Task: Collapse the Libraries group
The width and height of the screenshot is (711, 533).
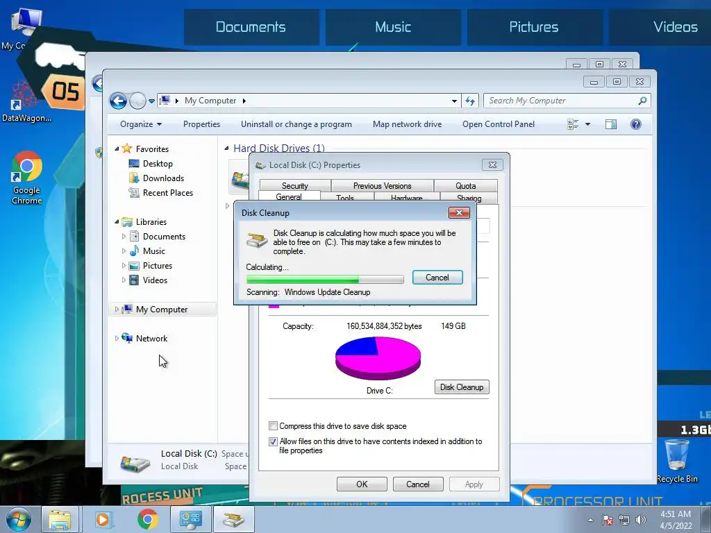Action: tap(117, 221)
